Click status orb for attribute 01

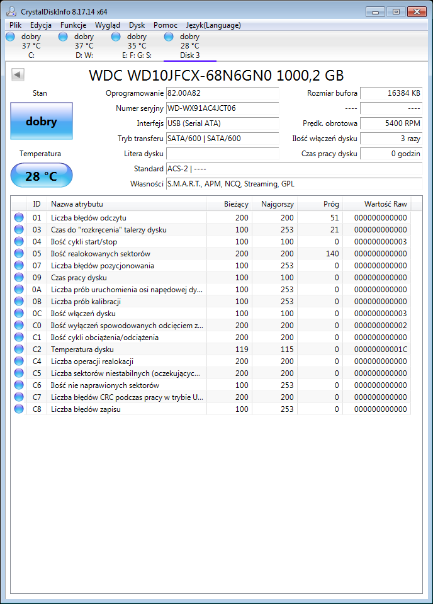point(19,217)
